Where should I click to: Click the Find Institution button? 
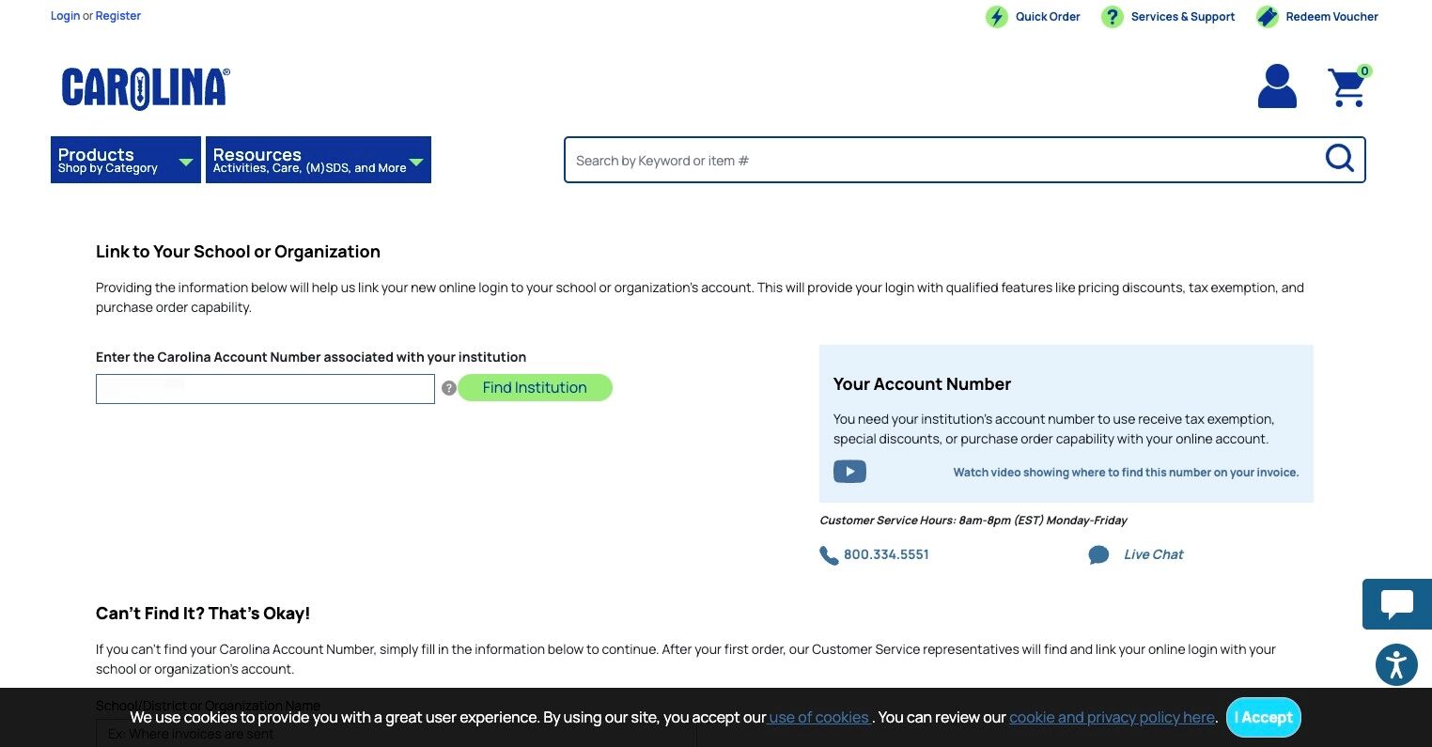coord(535,387)
